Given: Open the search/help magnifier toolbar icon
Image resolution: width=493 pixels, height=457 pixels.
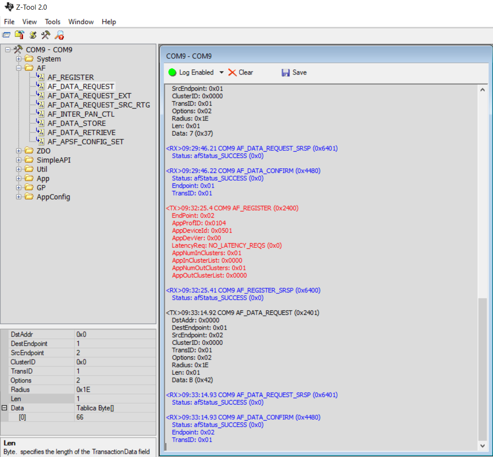Looking at the screenshot, I should (x=58, y=34).
